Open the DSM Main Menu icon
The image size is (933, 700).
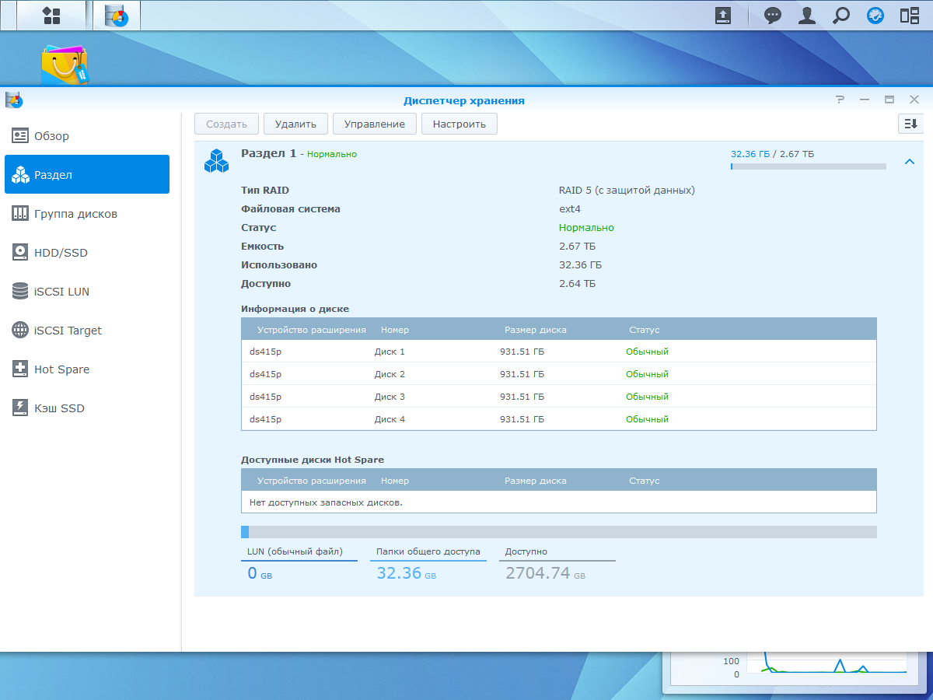pos(51,16)
